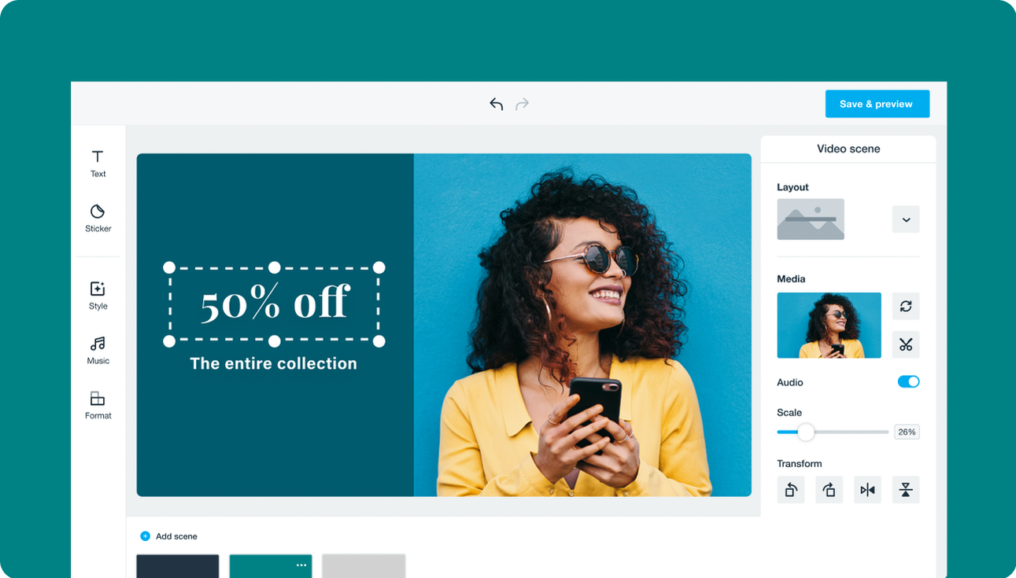Image resolution: width=1016 pixels, height=578 pixels.
Task: Open the Sticker tool
Action: tap(98, 218)
